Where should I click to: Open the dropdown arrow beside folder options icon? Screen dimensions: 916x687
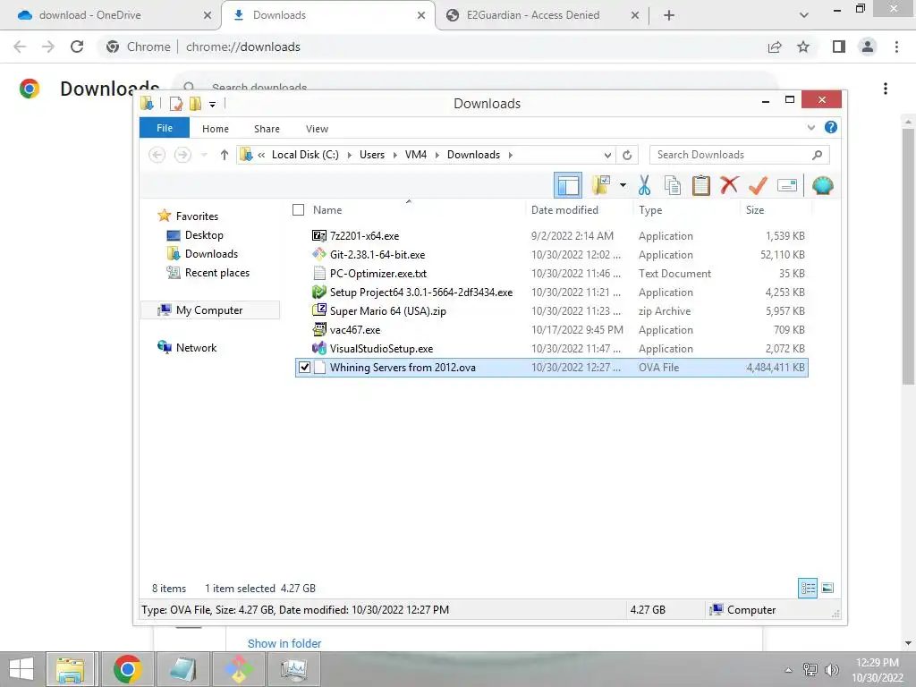coord(623,185)
